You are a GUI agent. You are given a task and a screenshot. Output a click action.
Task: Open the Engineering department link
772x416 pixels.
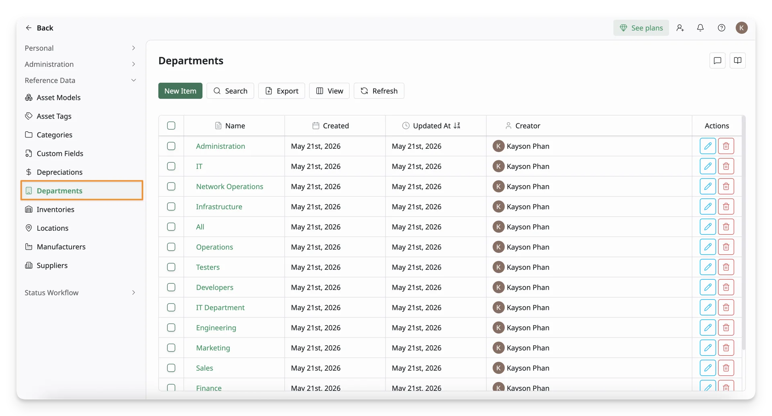pos(216,328)
